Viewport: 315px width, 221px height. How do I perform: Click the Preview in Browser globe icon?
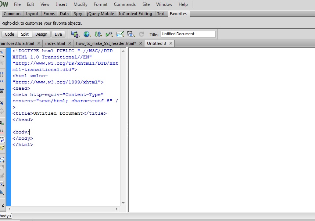pos(87,34)
